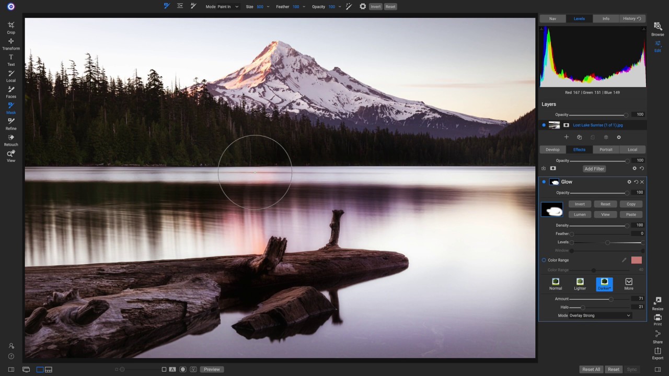
Task: Toggle visibility of the Lost Lake Sunrise layer
Action: [544, 125]
